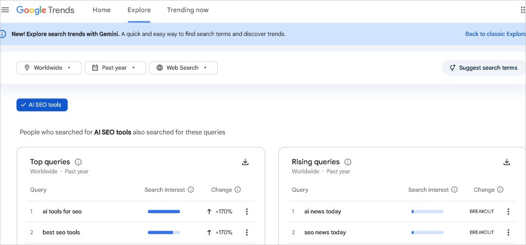
Task: Click Search interest info icon in Rising queries
Action: (454, 190)
